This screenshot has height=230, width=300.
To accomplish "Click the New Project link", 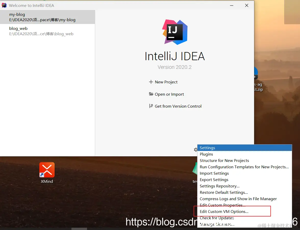I will click(166, 82).
